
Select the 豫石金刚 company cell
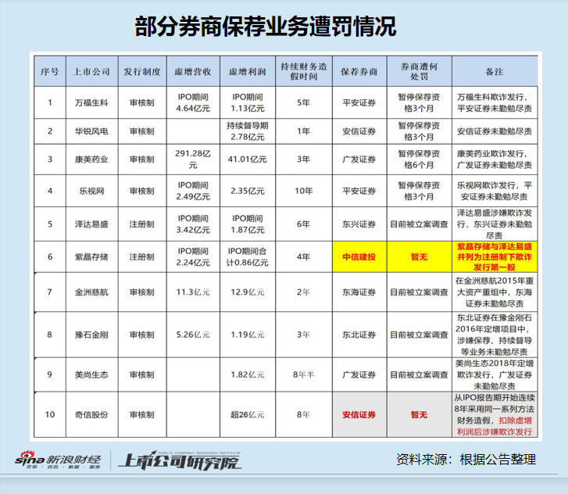[x=91, y=335]
